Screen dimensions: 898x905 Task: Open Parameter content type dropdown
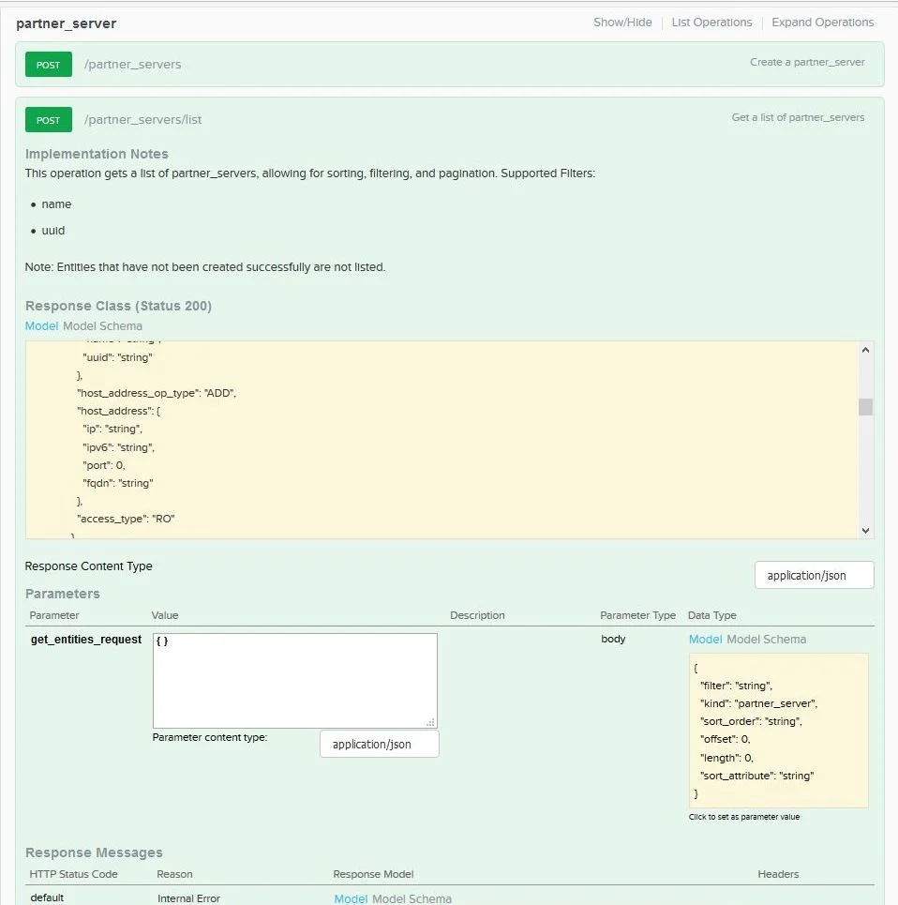(379, 744)
